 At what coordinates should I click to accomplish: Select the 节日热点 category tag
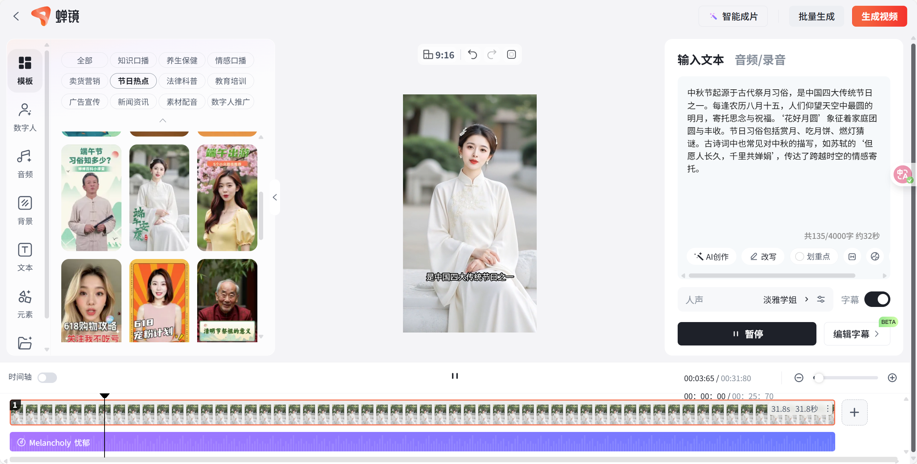[x=133, y=81]
